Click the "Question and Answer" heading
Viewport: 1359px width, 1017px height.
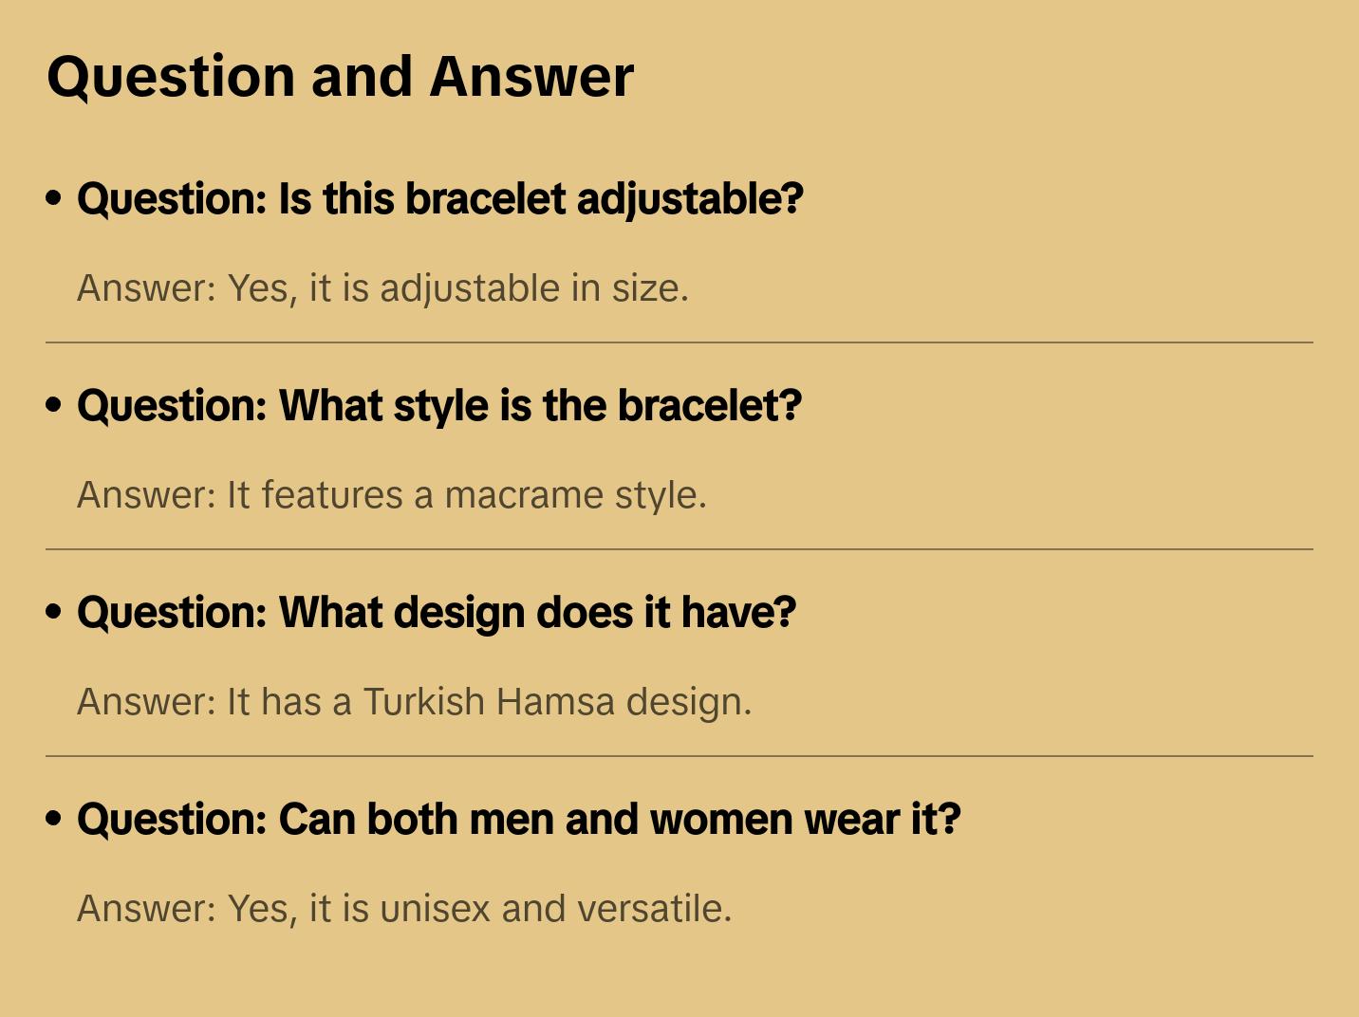[340, 77]
